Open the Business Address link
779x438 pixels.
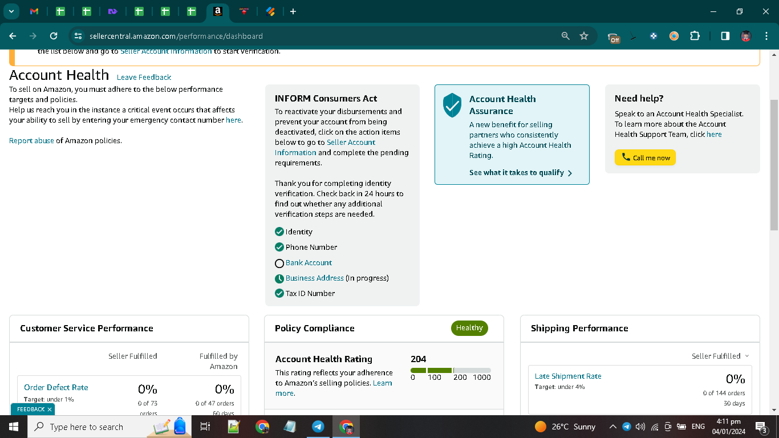point(314,278)
